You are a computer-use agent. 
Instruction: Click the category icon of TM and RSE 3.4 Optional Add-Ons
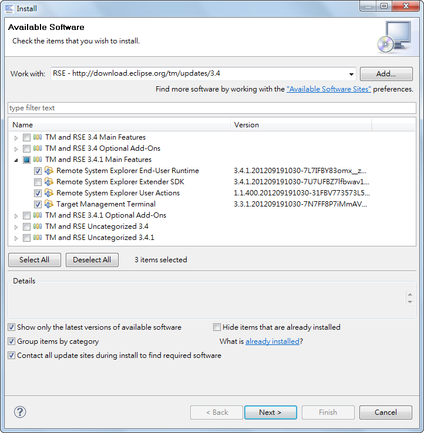point(38,148)
